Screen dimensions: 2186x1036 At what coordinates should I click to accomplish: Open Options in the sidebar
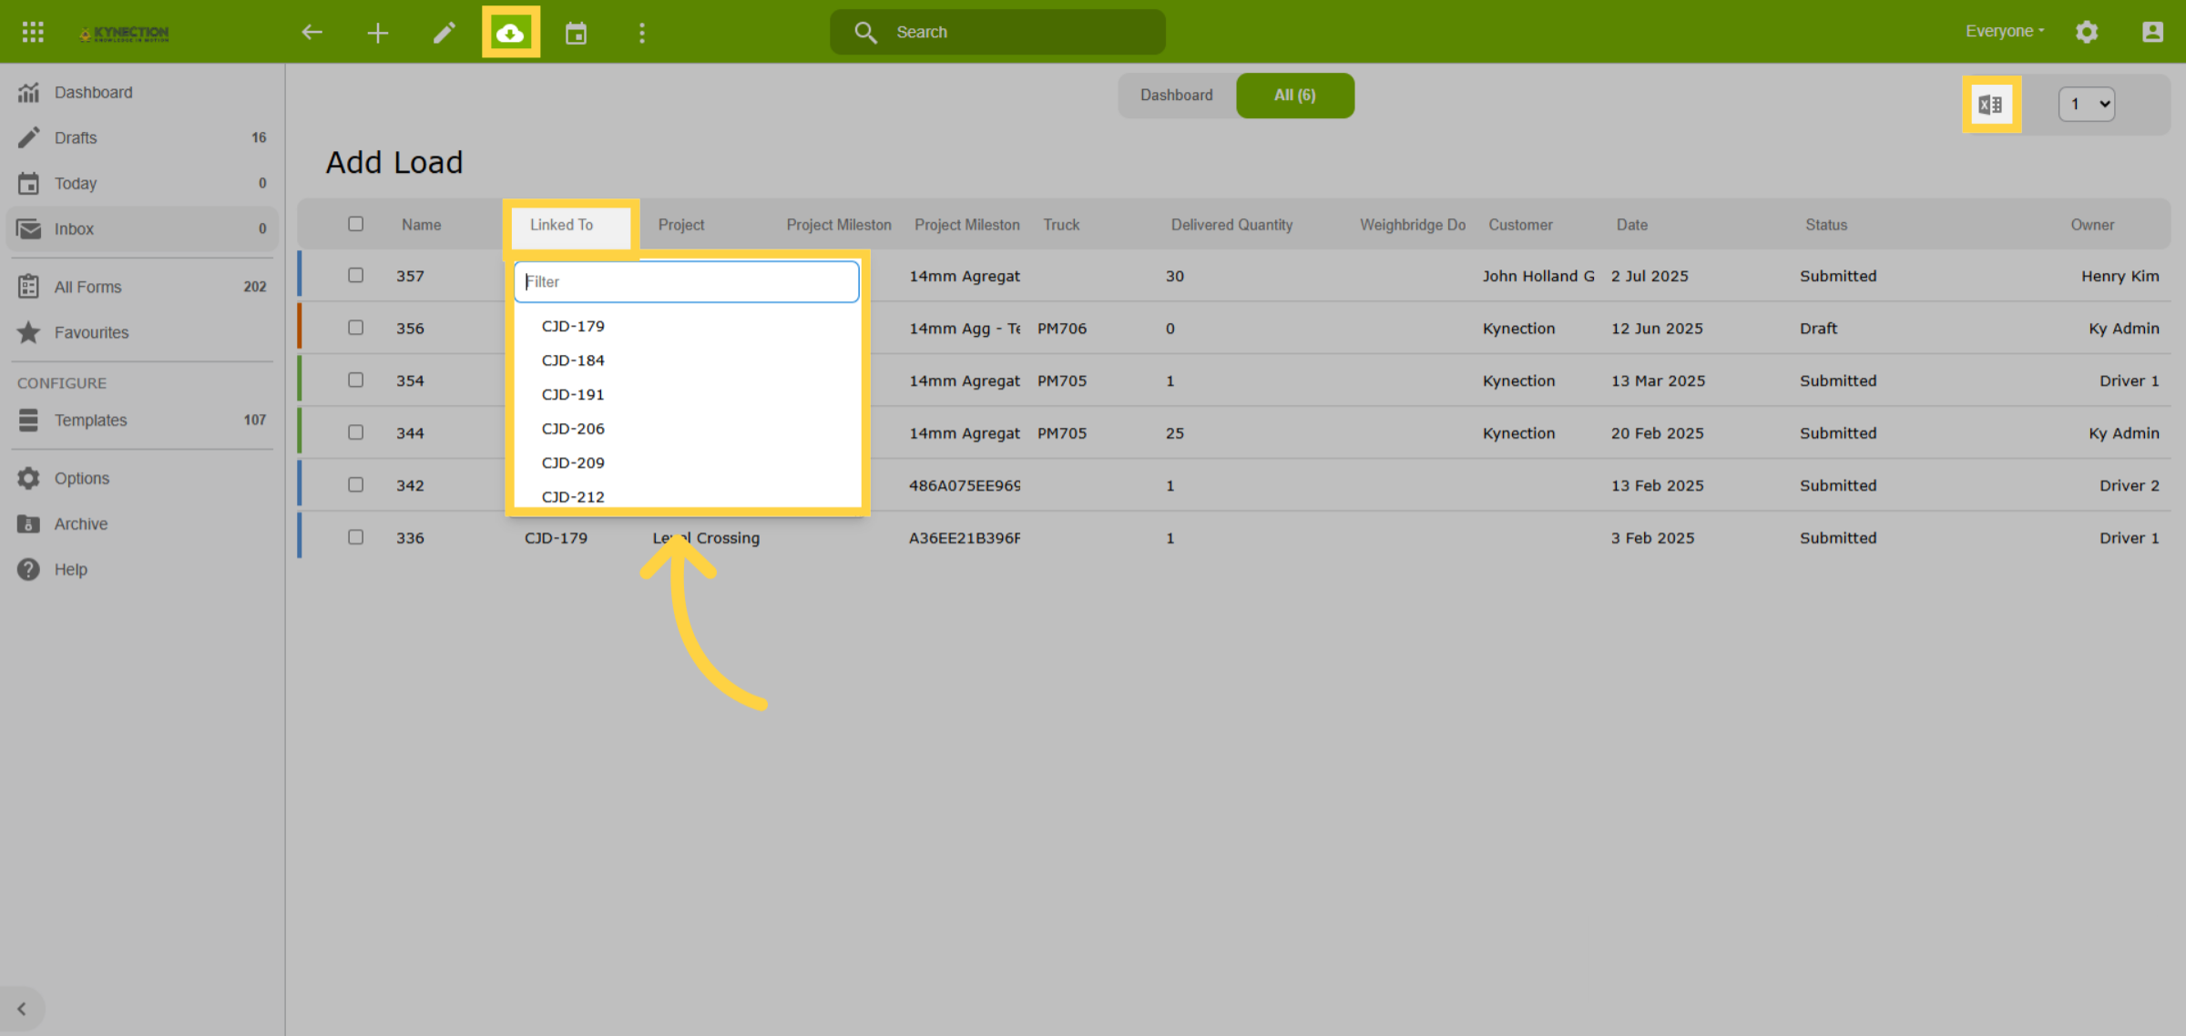142,478
